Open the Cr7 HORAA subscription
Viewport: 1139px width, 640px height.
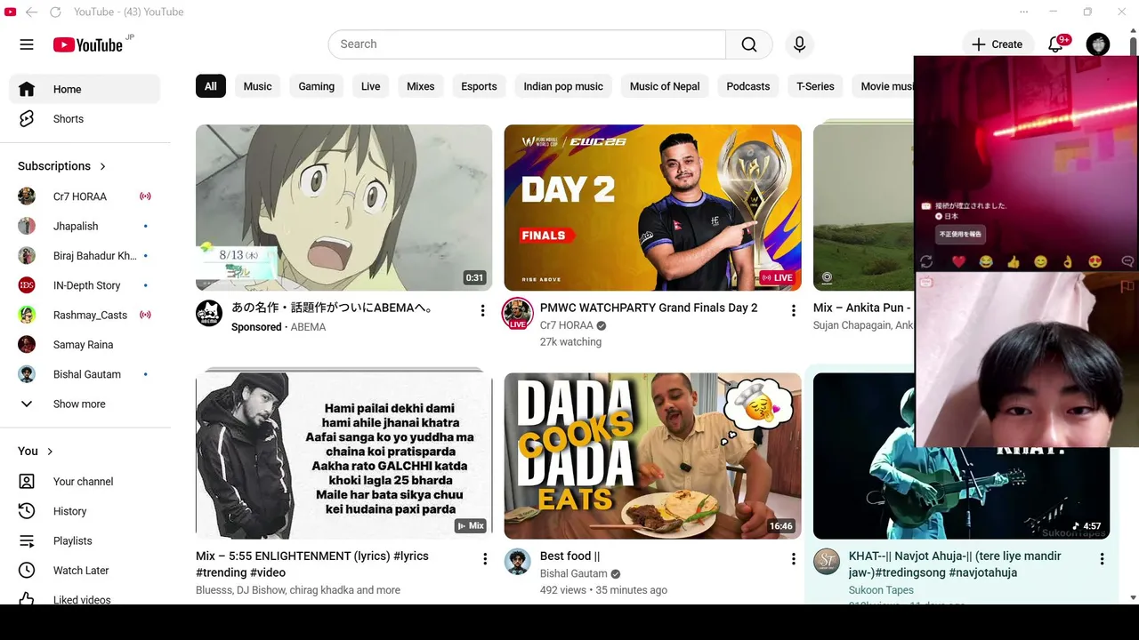tap(85, 196)
